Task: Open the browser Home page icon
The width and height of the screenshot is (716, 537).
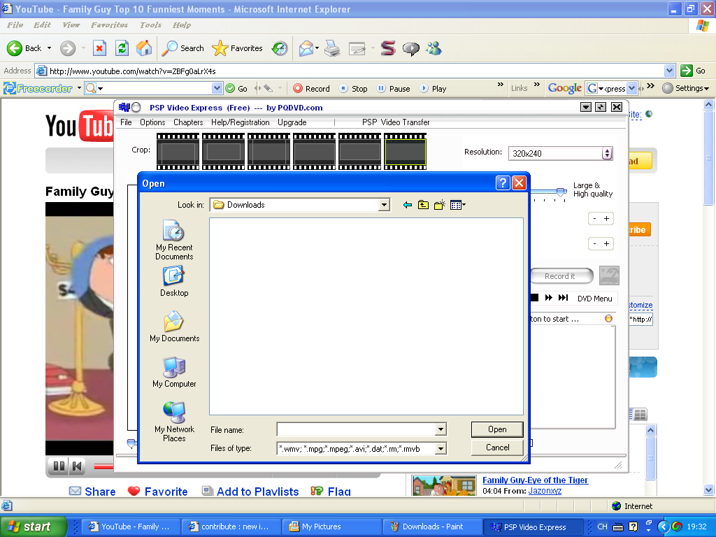Action: click(x=144, y=48)
